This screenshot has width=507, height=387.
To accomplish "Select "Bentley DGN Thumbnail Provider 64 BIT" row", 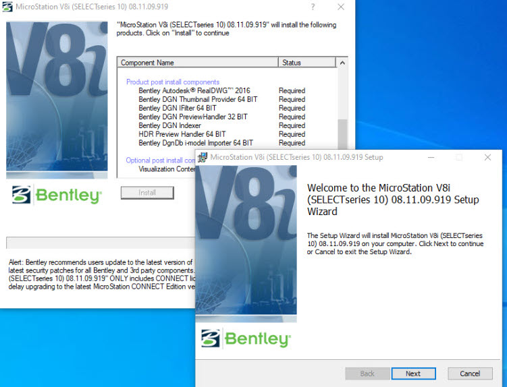I will pyautogui.click(x=222, y=99).
